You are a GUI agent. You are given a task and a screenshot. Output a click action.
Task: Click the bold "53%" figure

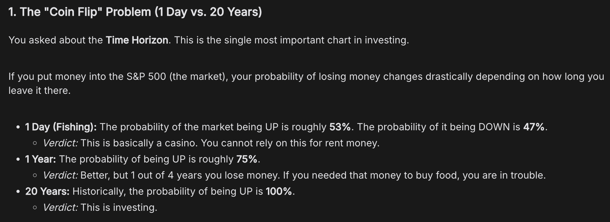(x=340, y=127)
